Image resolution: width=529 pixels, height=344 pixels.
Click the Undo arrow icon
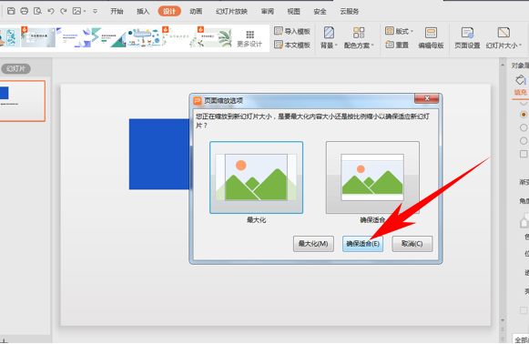coord(51,11)
